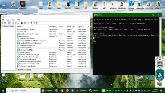Open Firefox from the taskbar
The width and height of the screenshot is (165, 93).
(x=67, y=91)
